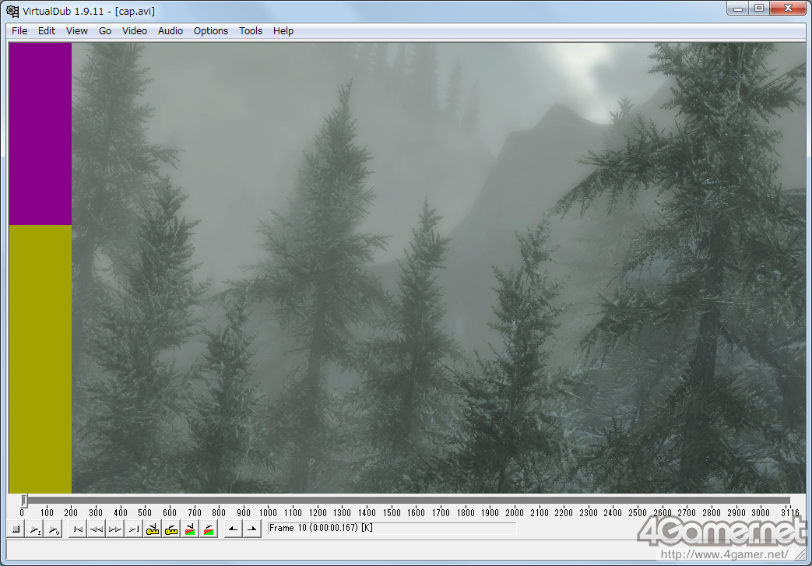
Task: Open the Edit menu
Action: tap(47, 31)
